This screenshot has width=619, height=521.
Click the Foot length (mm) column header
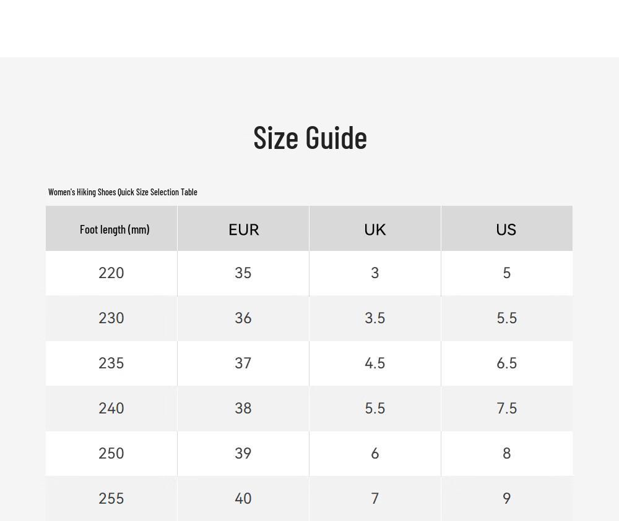(111, 228)
